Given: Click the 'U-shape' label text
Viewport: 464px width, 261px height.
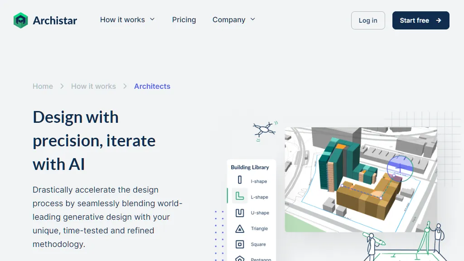Looking at the screenshot, I should tap(260, 213).
